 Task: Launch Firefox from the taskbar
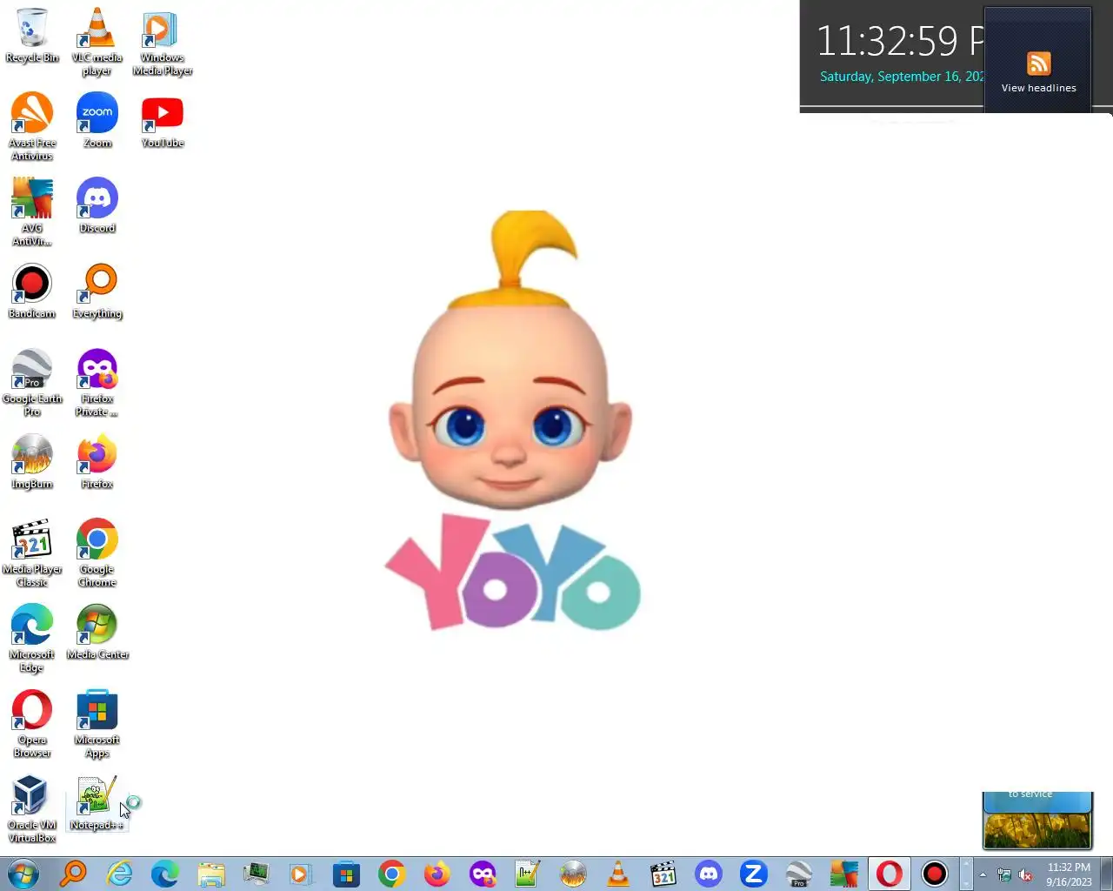coord(437,874)
